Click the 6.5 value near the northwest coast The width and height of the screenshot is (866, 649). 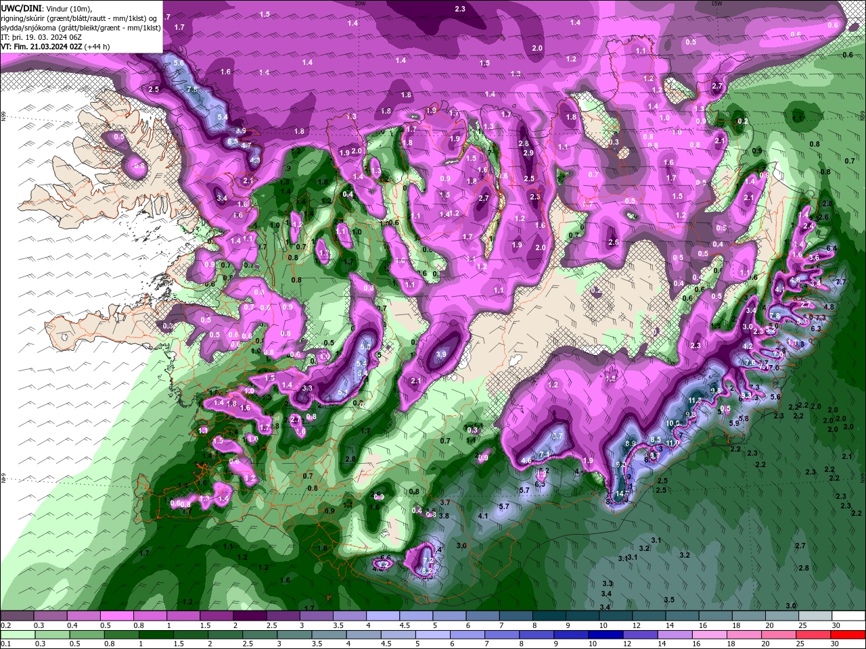point(233,142)
